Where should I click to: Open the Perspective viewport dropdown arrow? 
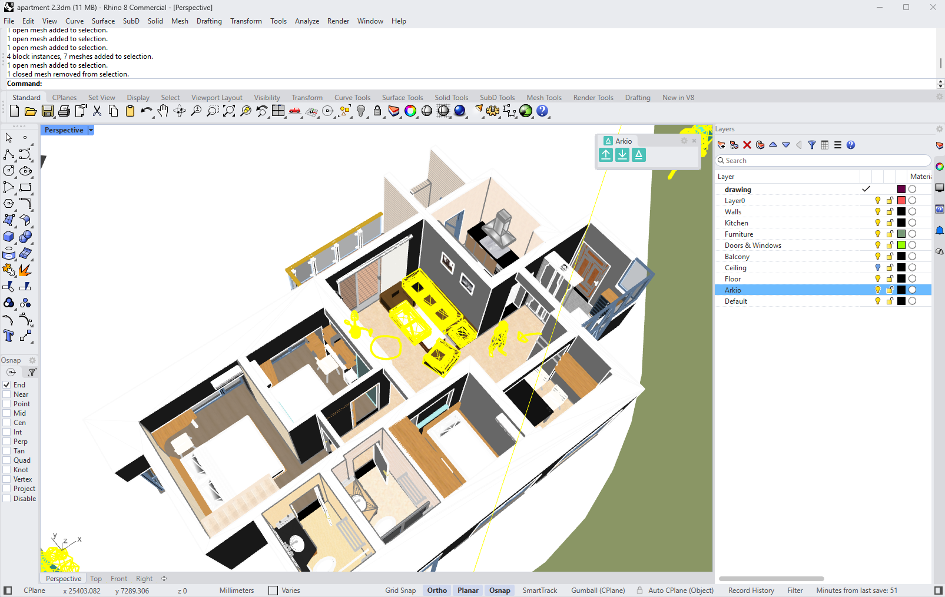click(x=91, y=130)
